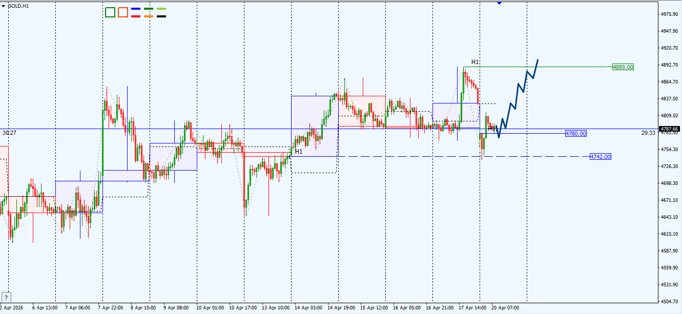The width and height of the screenshot is (682, 314).
Task: Pick the red line color swatch in legend
Action: point(136,16)
